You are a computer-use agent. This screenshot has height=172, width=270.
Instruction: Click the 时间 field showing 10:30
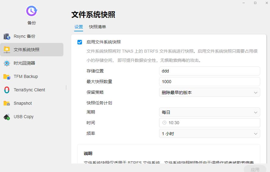click(209, 123)
